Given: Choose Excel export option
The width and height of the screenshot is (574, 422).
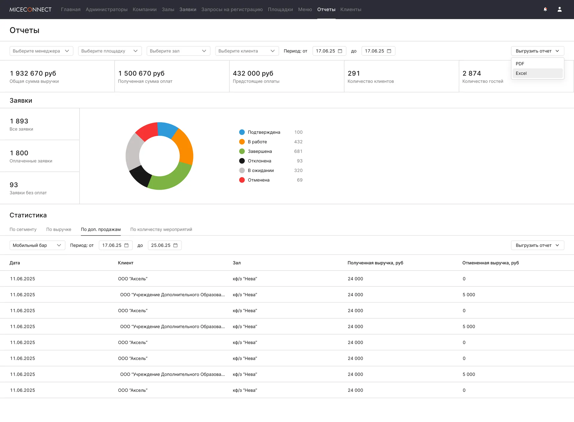Looking at the screenshot, I should [x=538, y=73].
